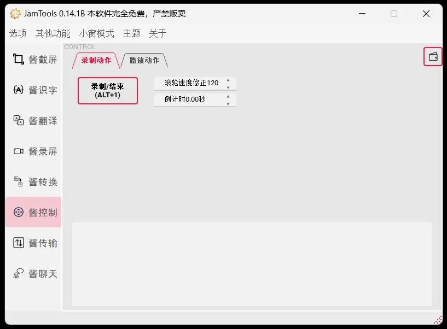
Task: Open the 酱识字 OCR tool
Action: (33, 90)
